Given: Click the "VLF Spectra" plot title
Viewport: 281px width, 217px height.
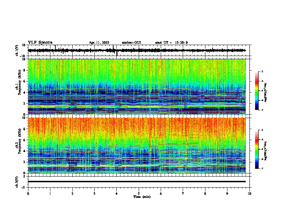Looking at the screenshot, I should pos(40,43).
